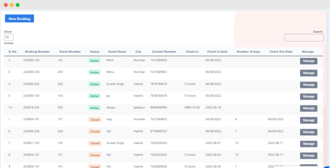Select booking number 220818-202
Screen dimensions: 330x168
tap(31, 108)
